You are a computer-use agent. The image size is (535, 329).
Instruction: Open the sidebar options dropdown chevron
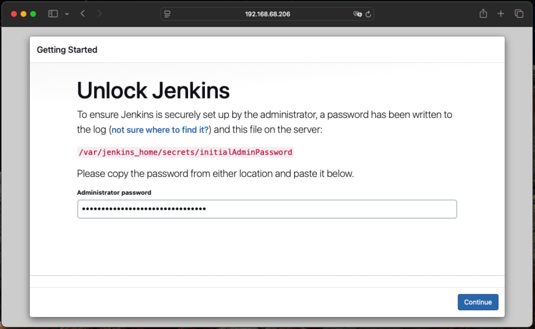(67, 14)
